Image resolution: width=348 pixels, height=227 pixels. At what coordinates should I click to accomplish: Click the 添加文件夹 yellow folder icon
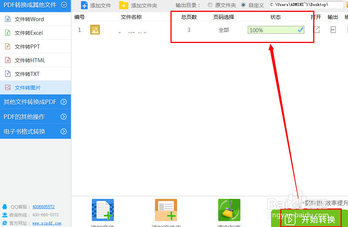coord(124,5)
